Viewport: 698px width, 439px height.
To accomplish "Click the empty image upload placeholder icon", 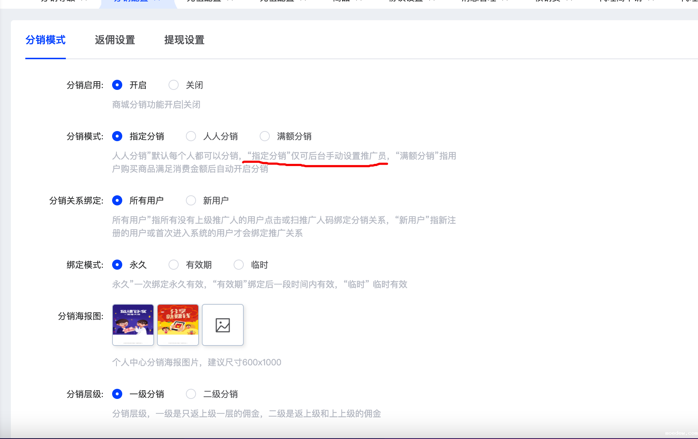I will [222, 325].
